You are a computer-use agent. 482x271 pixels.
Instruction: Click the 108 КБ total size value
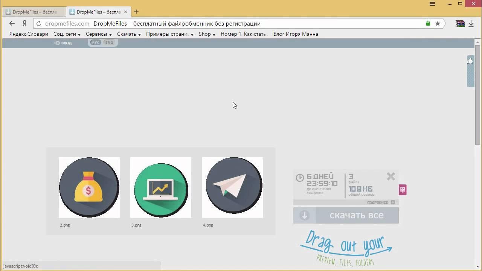(360, 189)
